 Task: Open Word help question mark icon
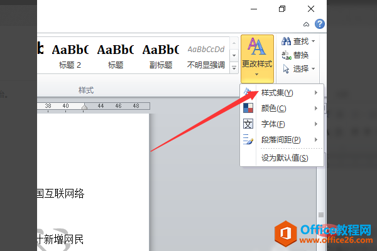(320, 24)
